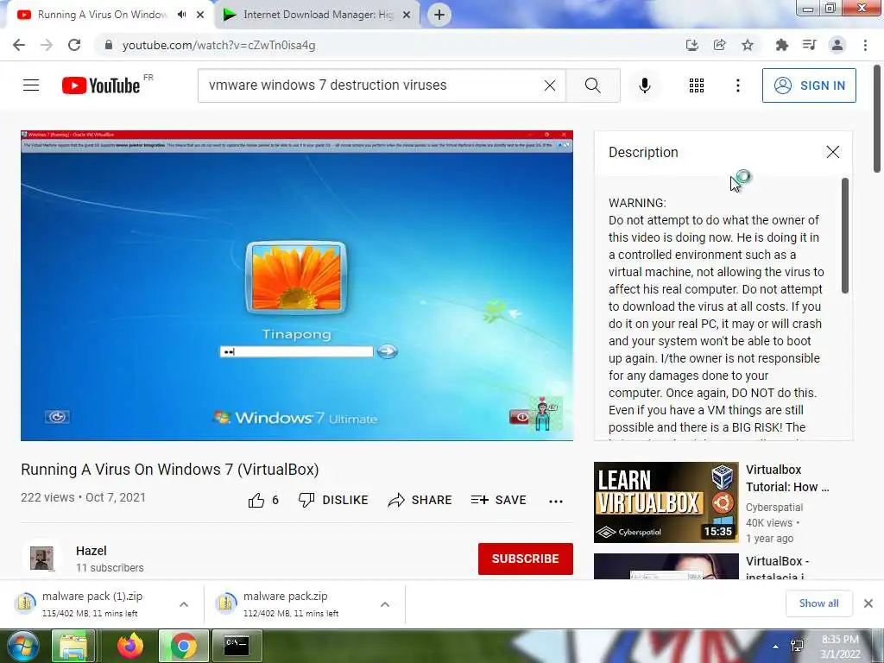Open a new browser tab
The width and height of the screenshot is (884, 663).
tap(439, 15)
